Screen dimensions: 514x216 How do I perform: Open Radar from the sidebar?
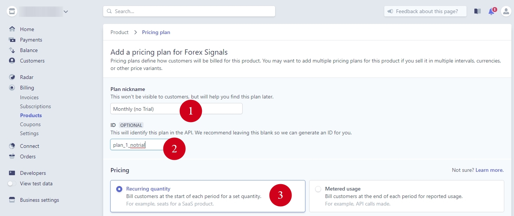click(x=27, y=77)
